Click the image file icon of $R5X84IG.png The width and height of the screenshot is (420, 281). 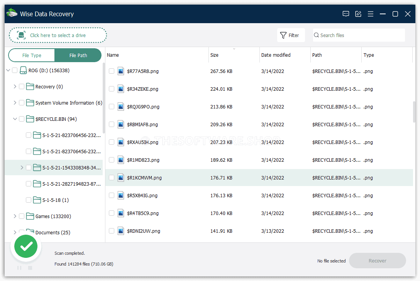click(x=121, y=196)
